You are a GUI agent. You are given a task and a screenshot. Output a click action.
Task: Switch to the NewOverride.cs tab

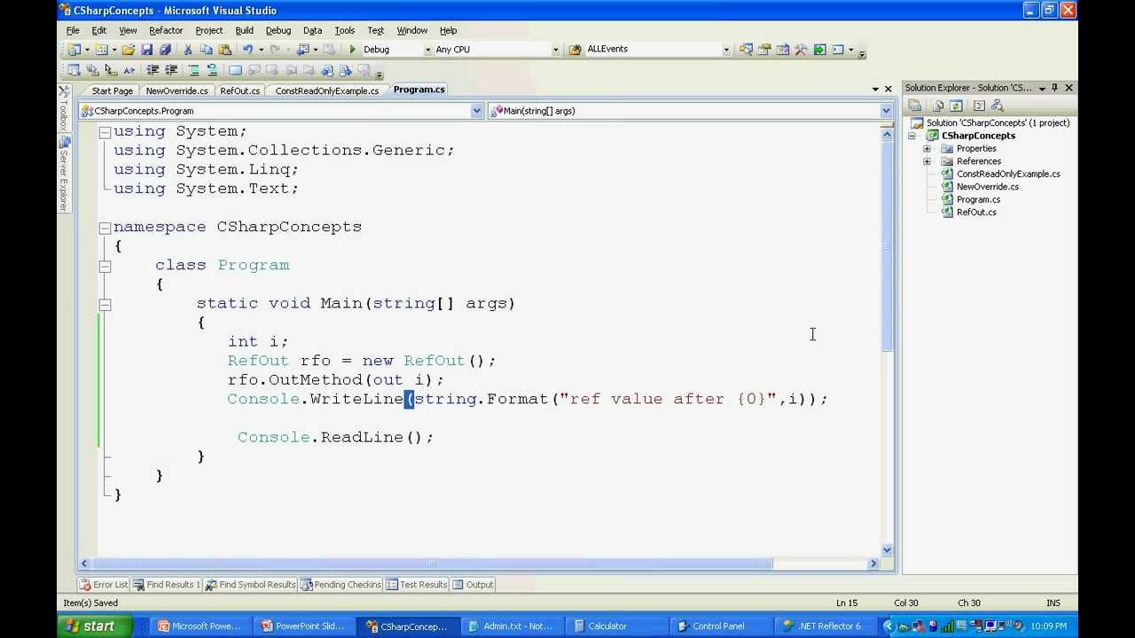pyautogui.click(x=176, y=90)
